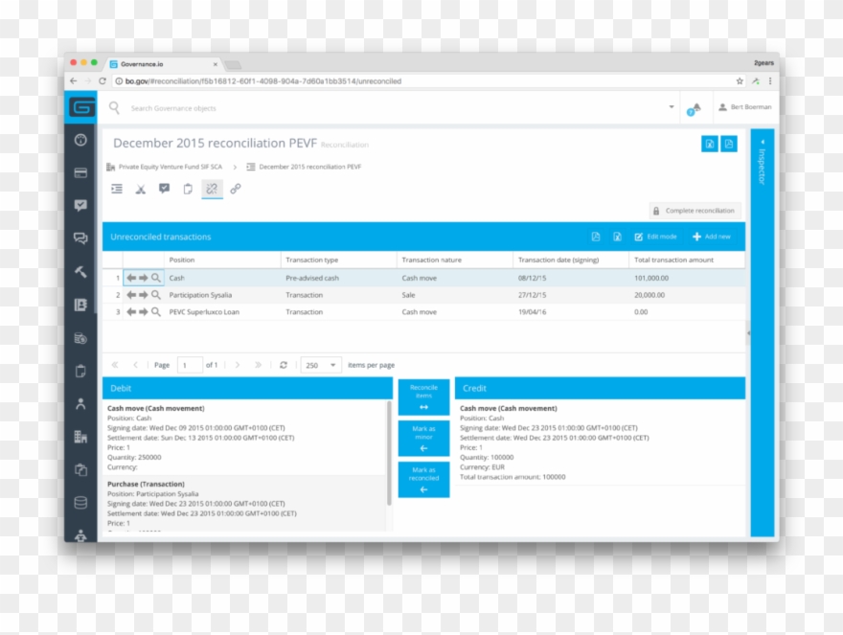Open the search bar dropdown arrow

click(672, 107)
